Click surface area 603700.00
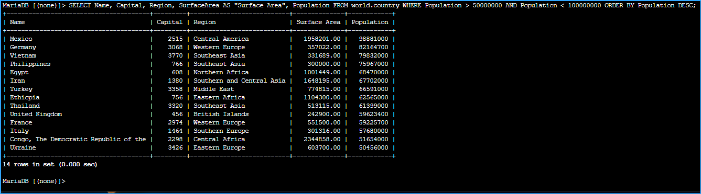The width and height of the screenshot is (701, 194). (324, 148)
